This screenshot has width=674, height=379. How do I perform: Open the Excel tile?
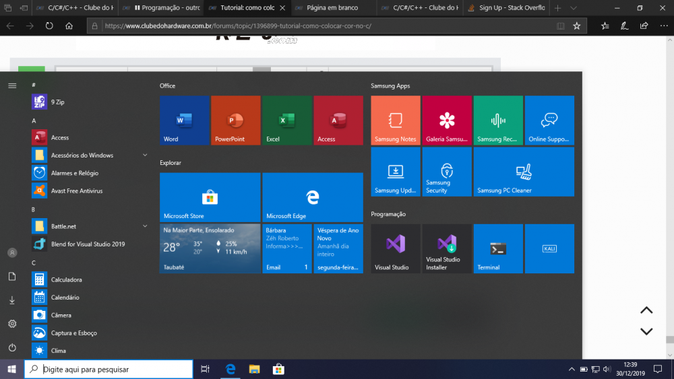(x=287, y=120)
